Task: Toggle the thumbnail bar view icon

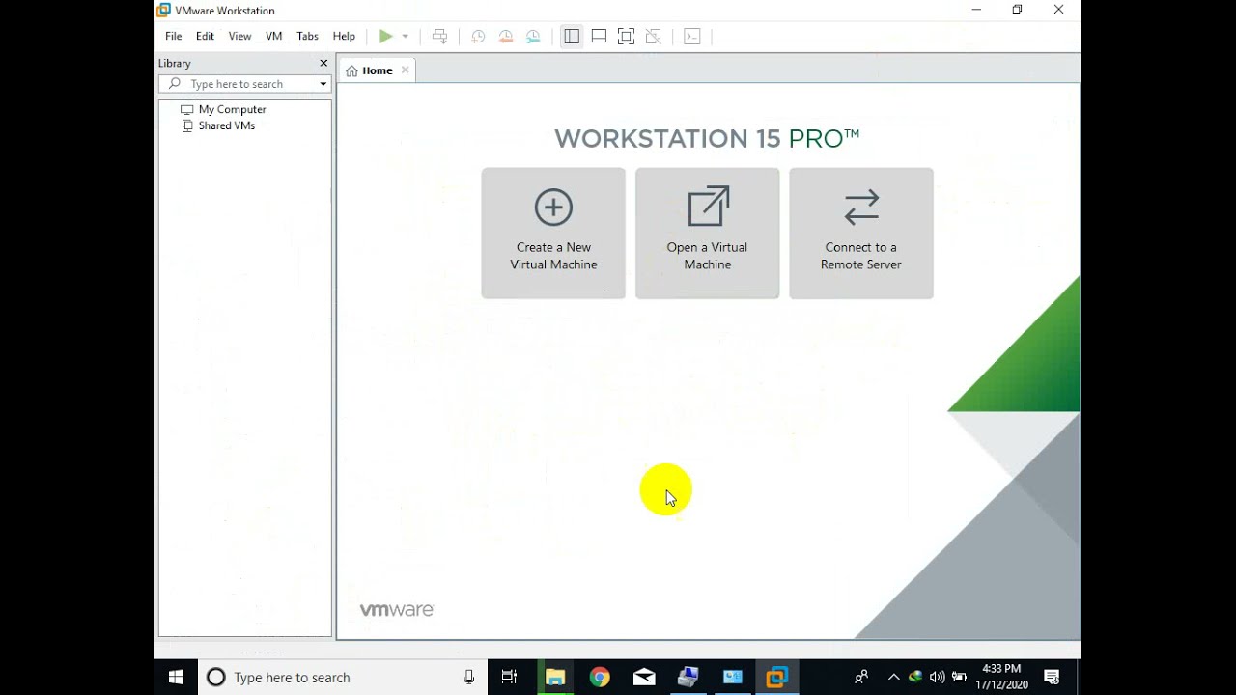Action: 599,37
